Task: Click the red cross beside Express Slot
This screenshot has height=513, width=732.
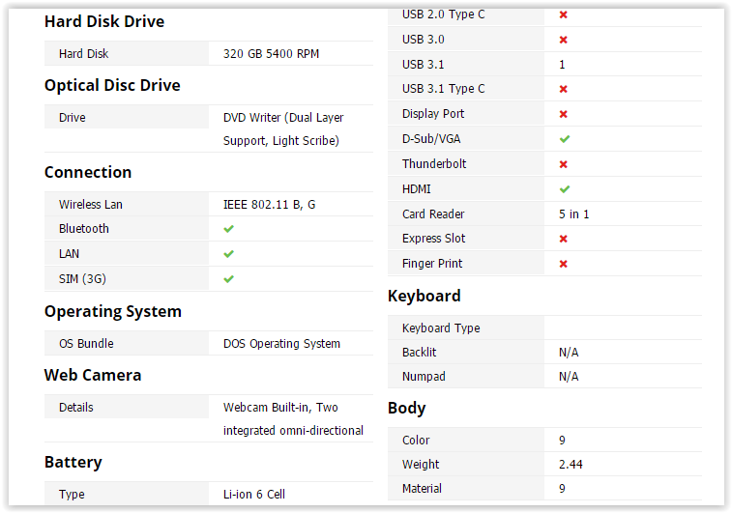Action: point(564,239)
